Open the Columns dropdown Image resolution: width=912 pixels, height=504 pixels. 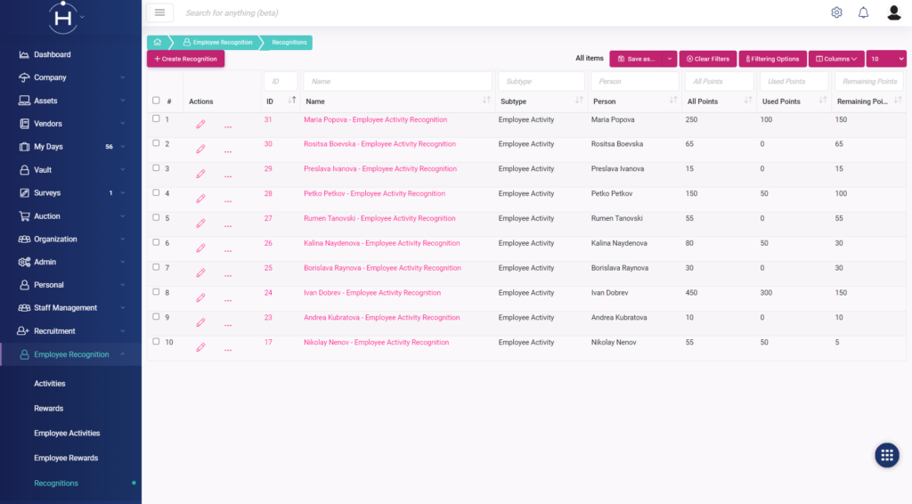[835, 59]
